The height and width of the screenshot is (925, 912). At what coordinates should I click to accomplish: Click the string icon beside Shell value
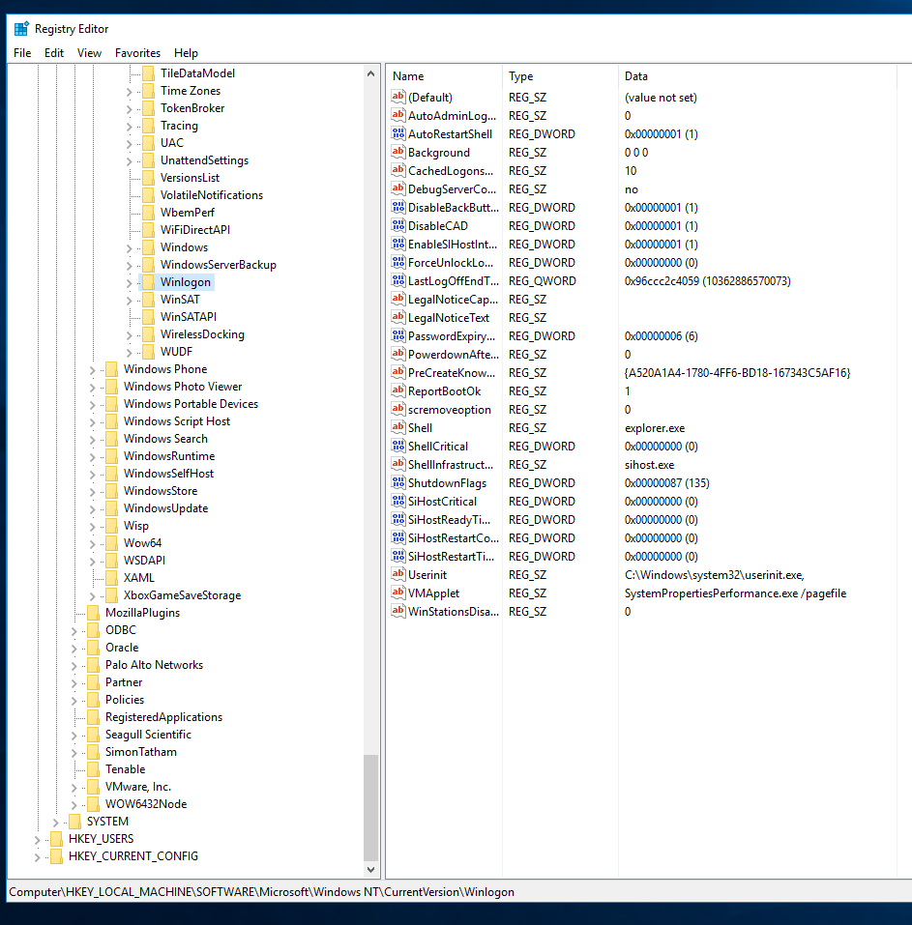397,428
